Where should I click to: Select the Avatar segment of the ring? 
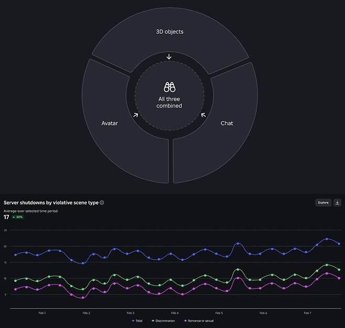tap(110, 123)
